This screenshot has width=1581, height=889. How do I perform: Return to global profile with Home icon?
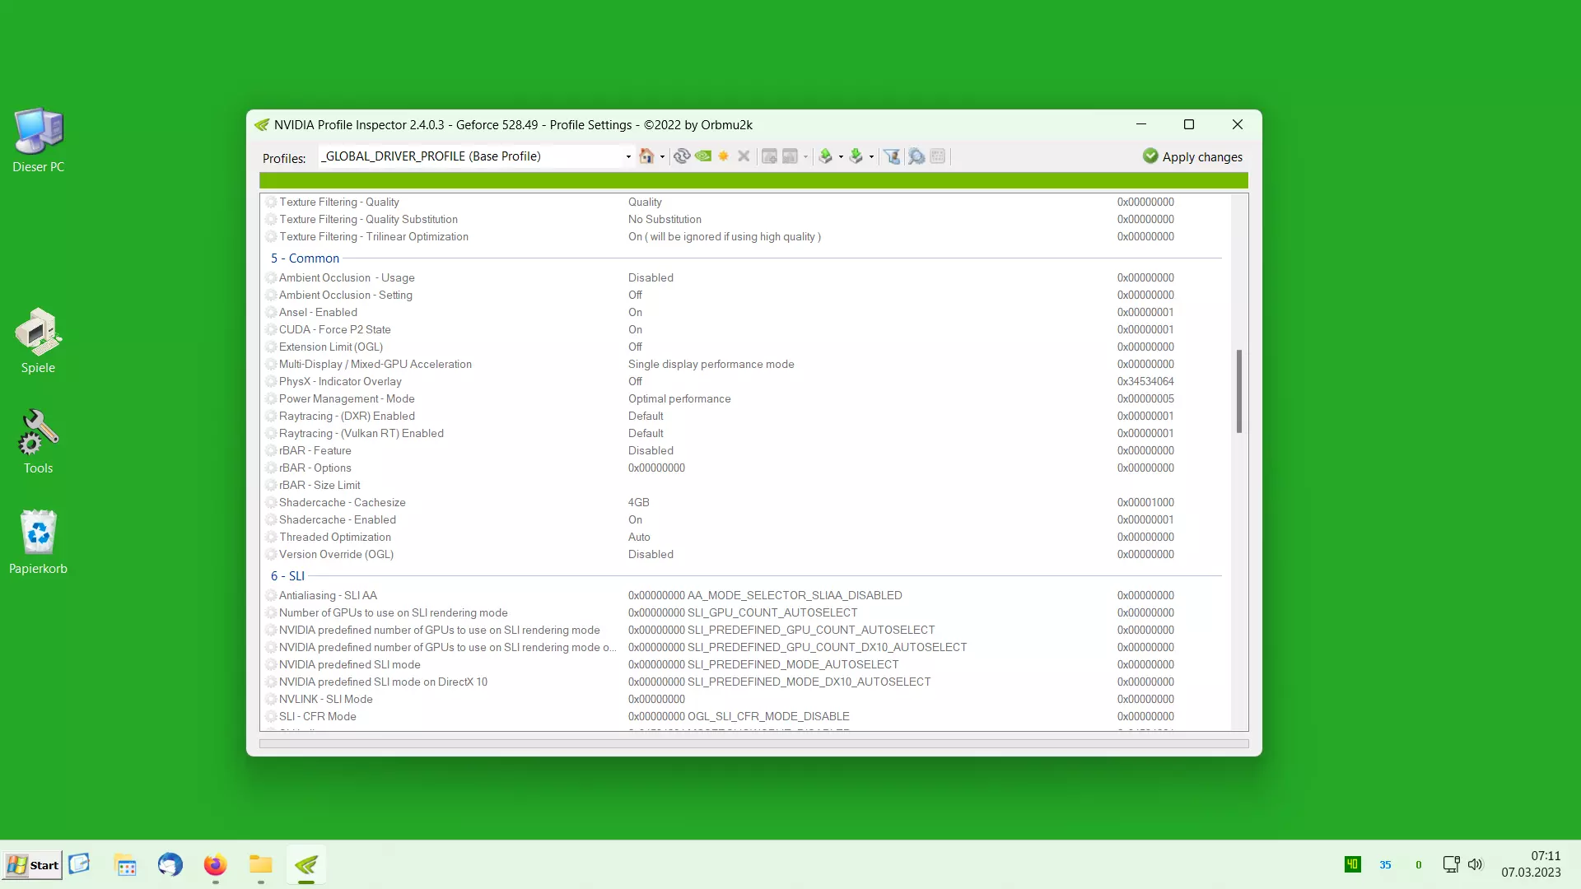pos(646,156)
